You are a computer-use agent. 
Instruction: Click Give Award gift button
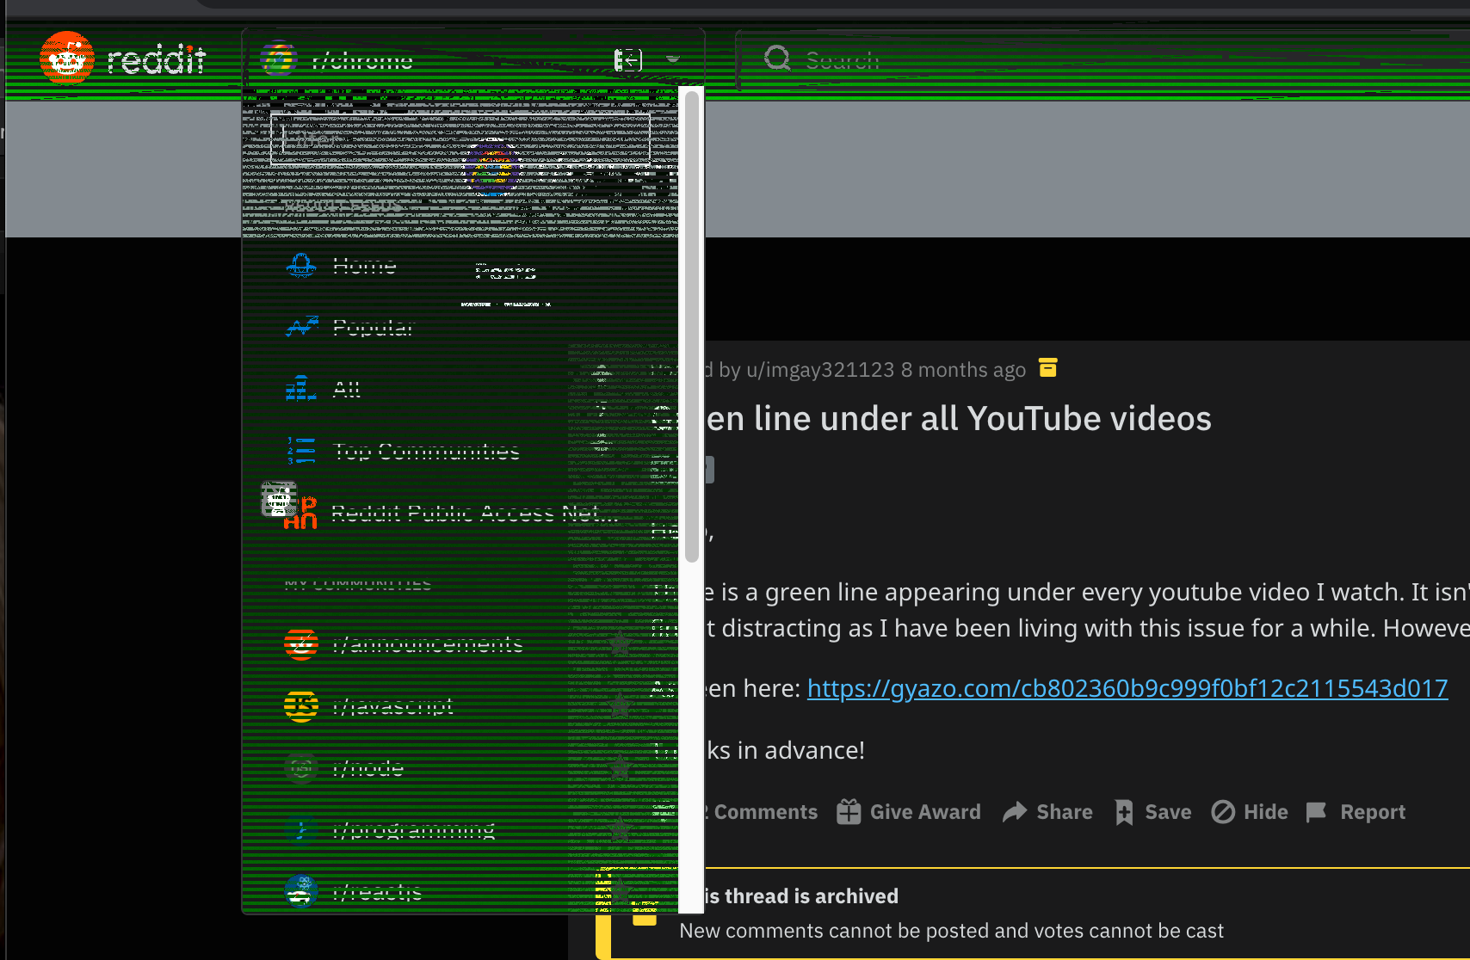tap(909, 812)
